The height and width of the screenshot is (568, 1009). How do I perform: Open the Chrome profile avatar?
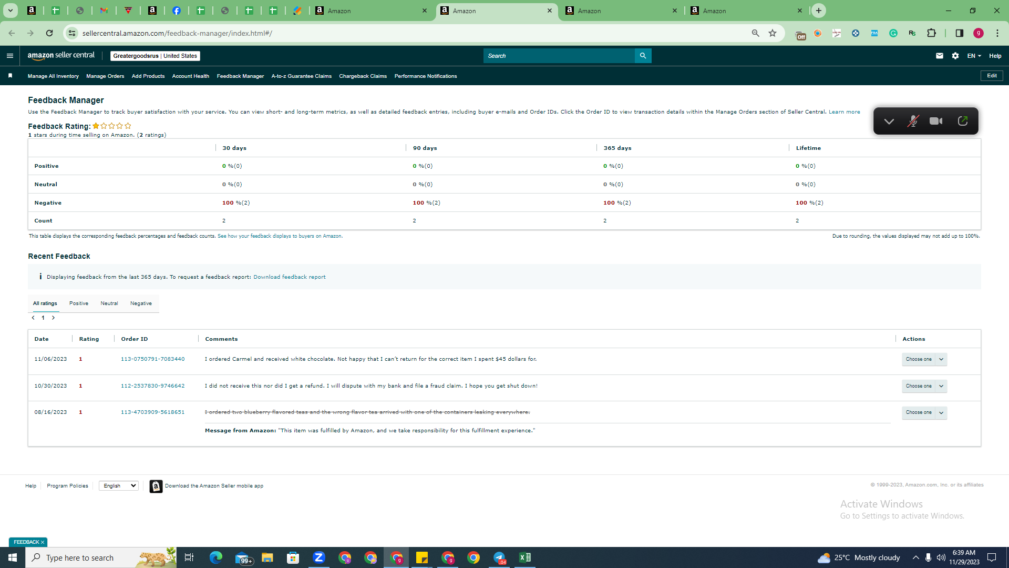(x=979, y=33)
